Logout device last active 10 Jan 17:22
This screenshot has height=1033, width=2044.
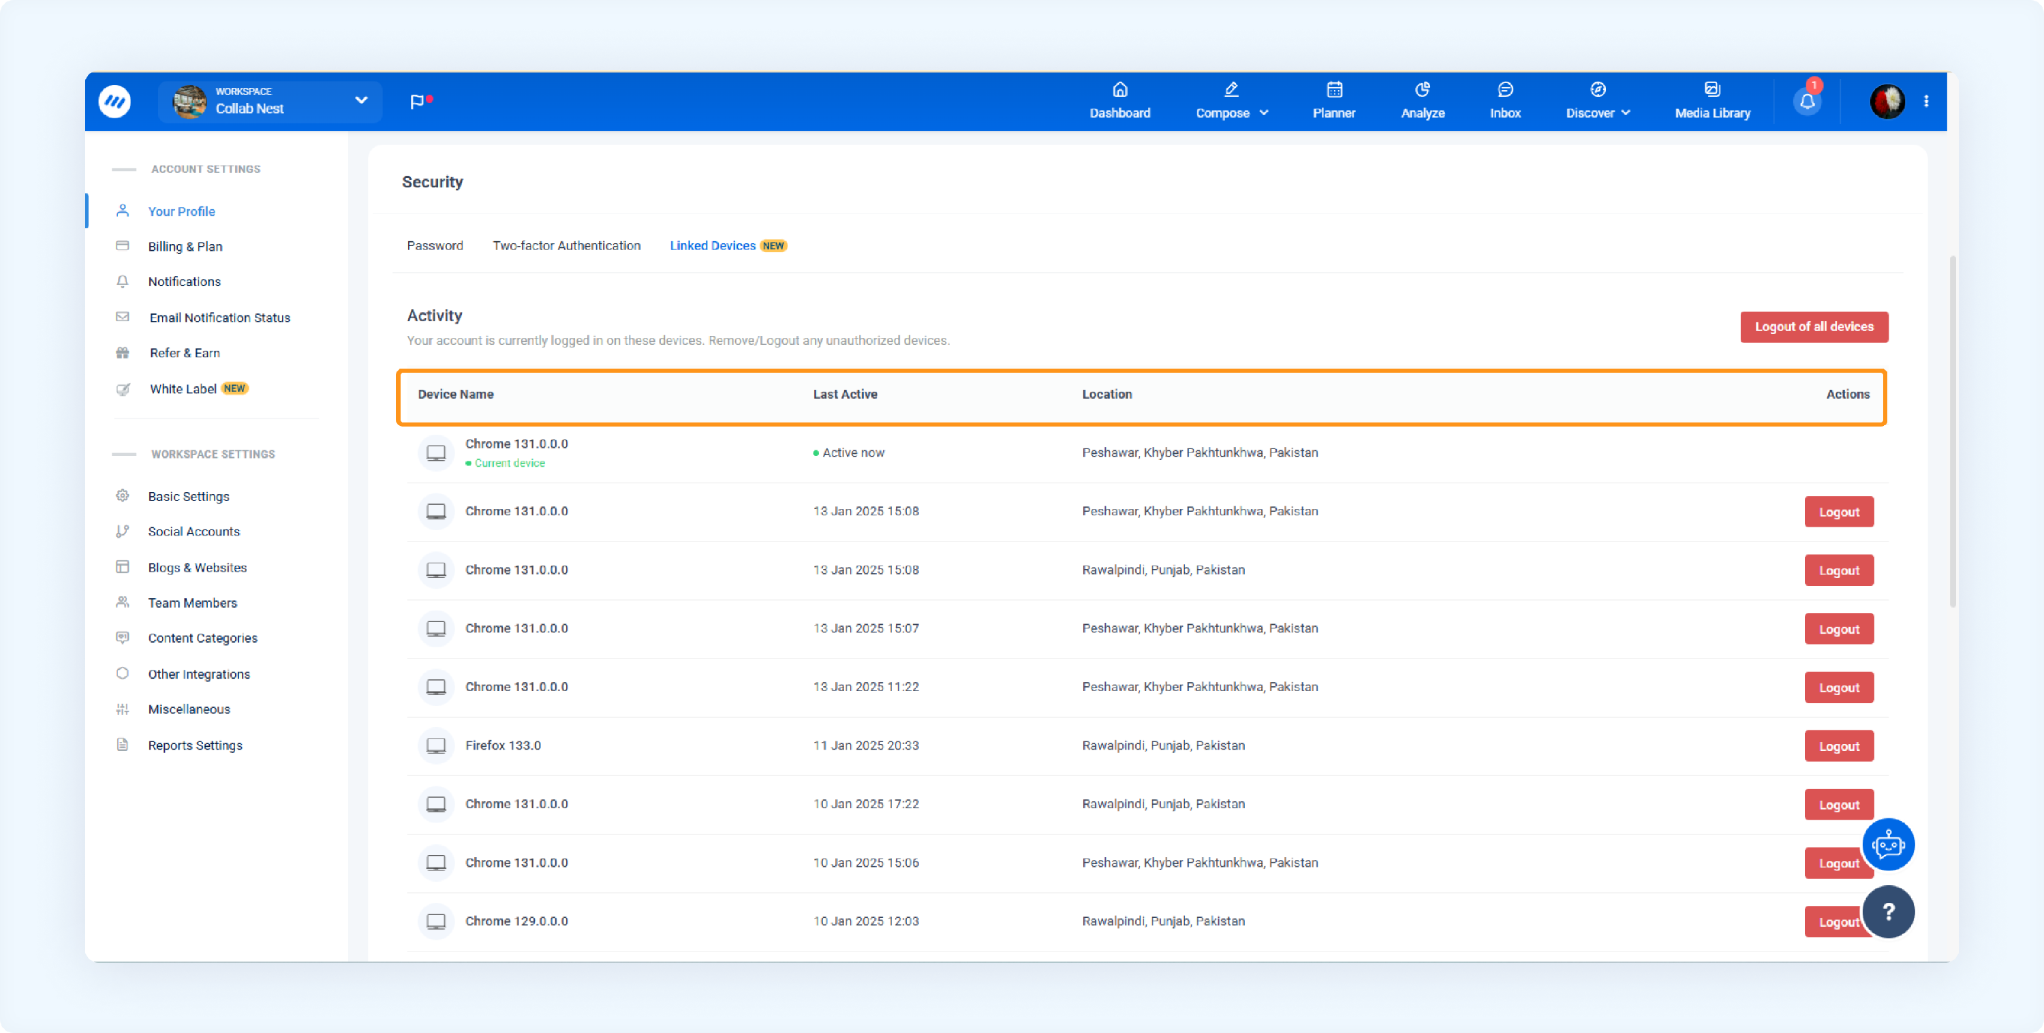point(1840,805)
